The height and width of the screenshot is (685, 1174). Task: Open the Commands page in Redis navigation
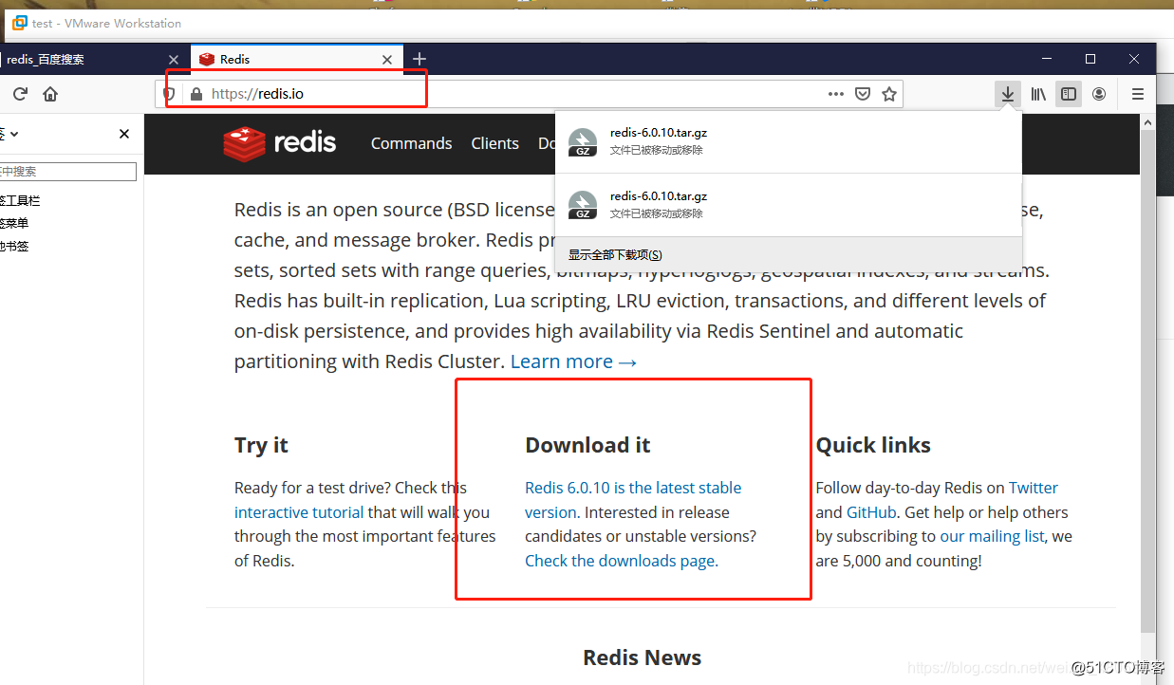[x=411, y=143]
